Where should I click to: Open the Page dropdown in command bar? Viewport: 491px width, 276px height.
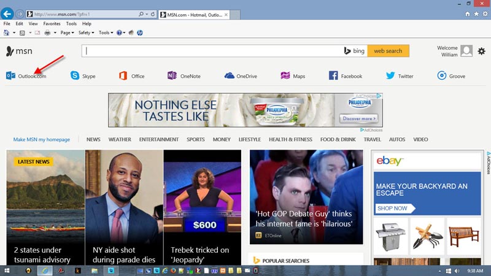click(x=67, y=33)
